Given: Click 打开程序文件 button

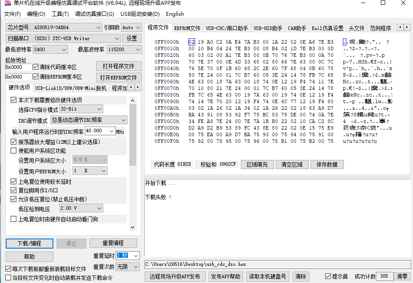Looking at the screenshot, I should coord(119,66).
